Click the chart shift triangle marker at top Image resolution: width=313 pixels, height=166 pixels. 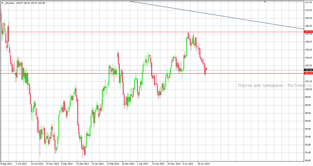pos(265,2)
